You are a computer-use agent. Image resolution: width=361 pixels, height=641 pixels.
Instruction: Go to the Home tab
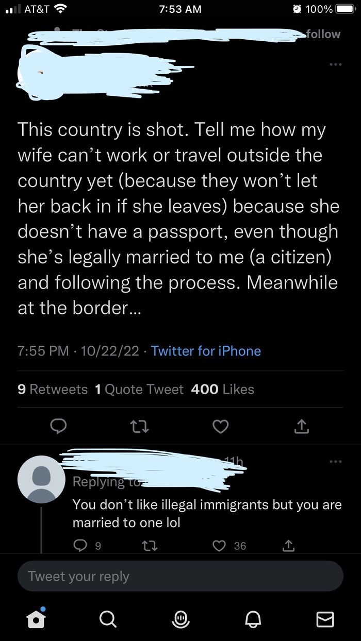36,620
